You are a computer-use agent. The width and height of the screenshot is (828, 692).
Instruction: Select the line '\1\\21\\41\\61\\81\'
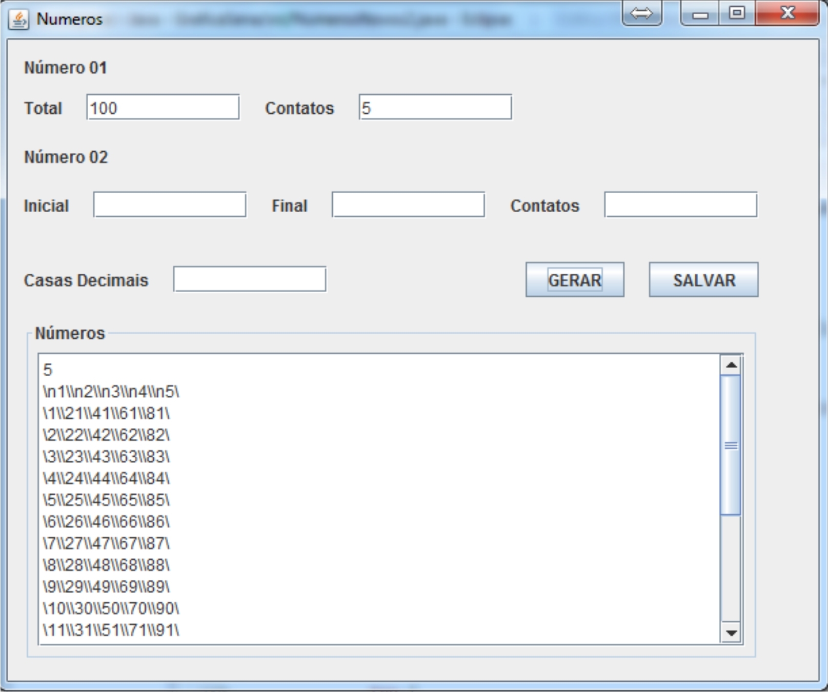coord(106,413)
